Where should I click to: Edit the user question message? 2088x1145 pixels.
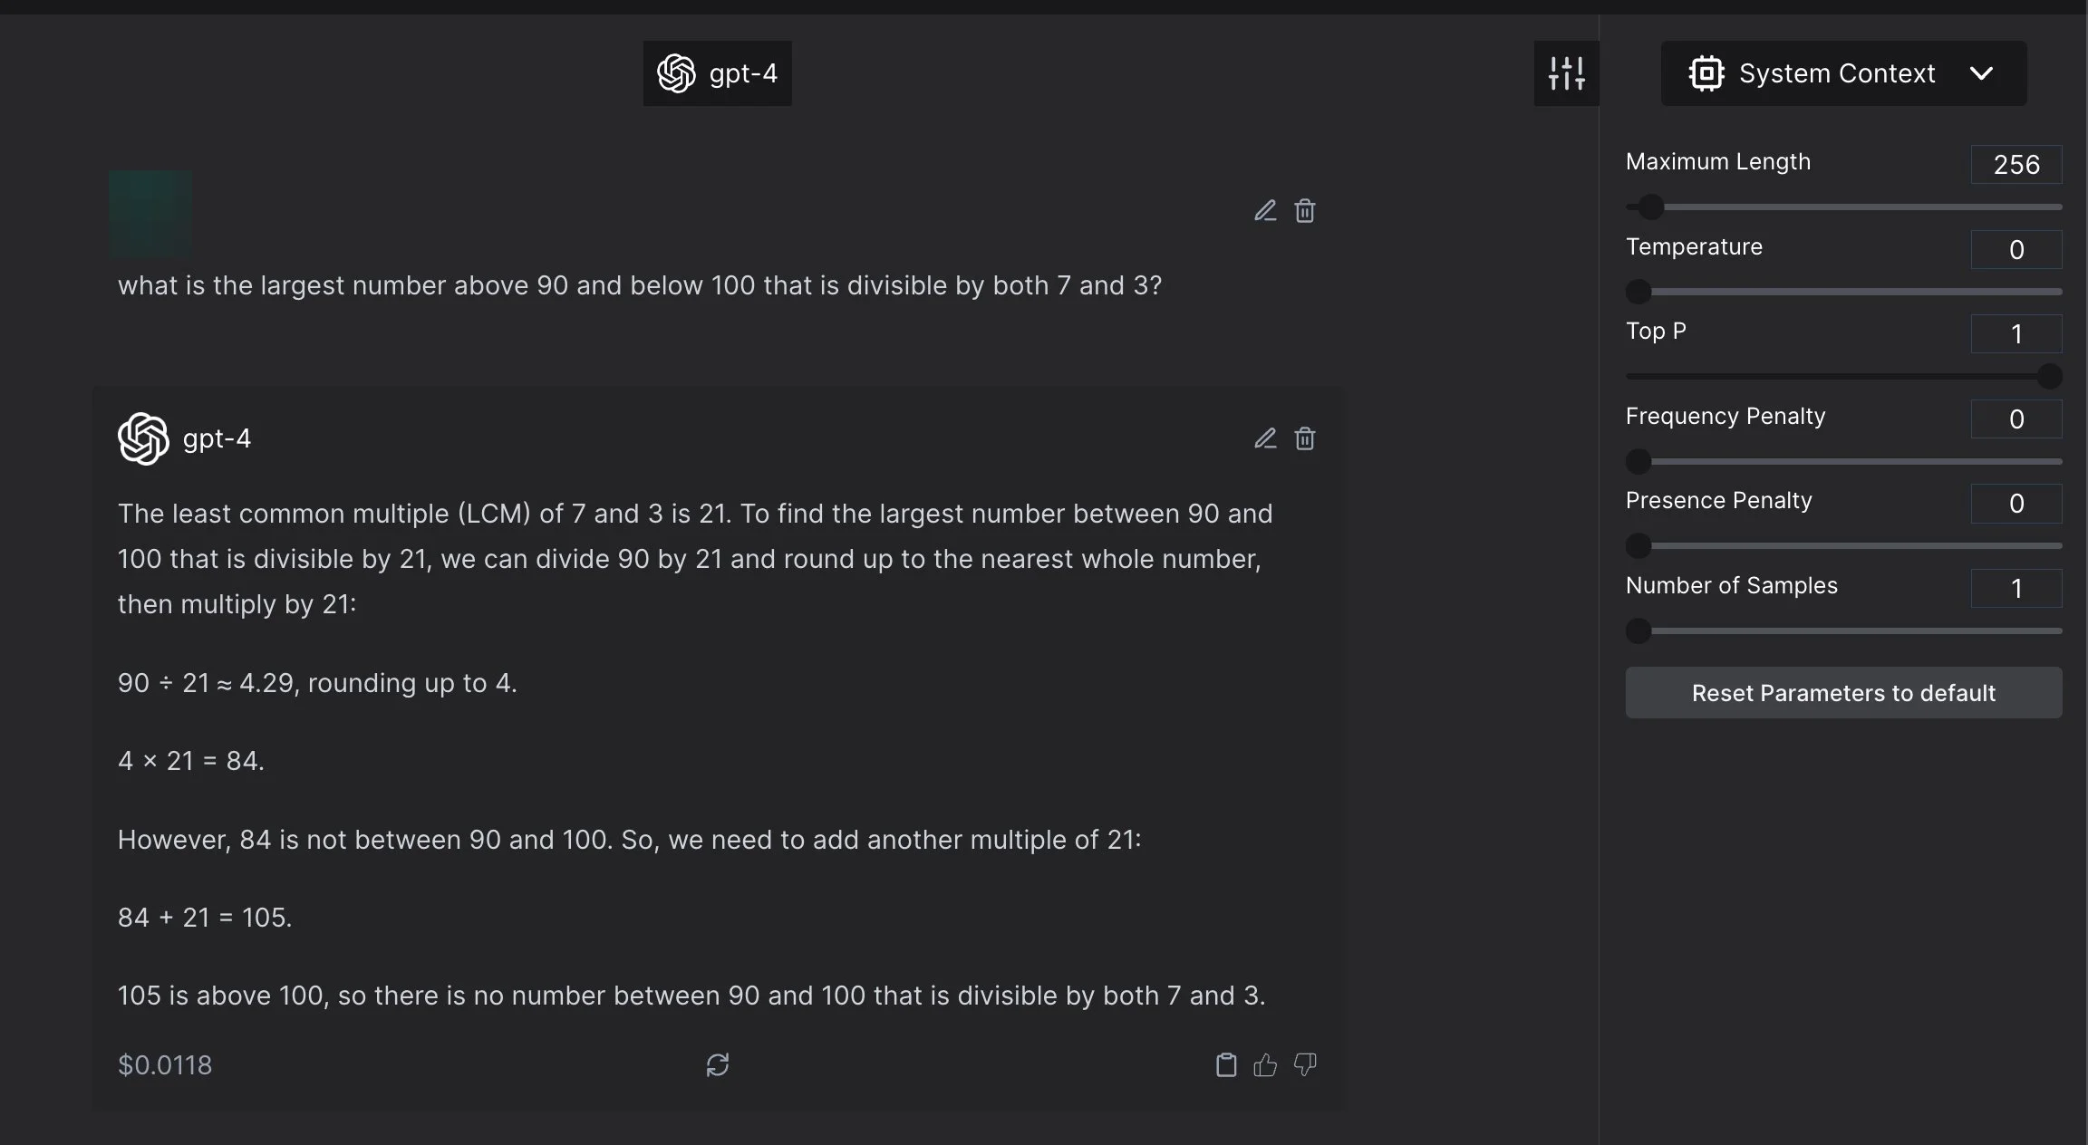point(1265,211)
